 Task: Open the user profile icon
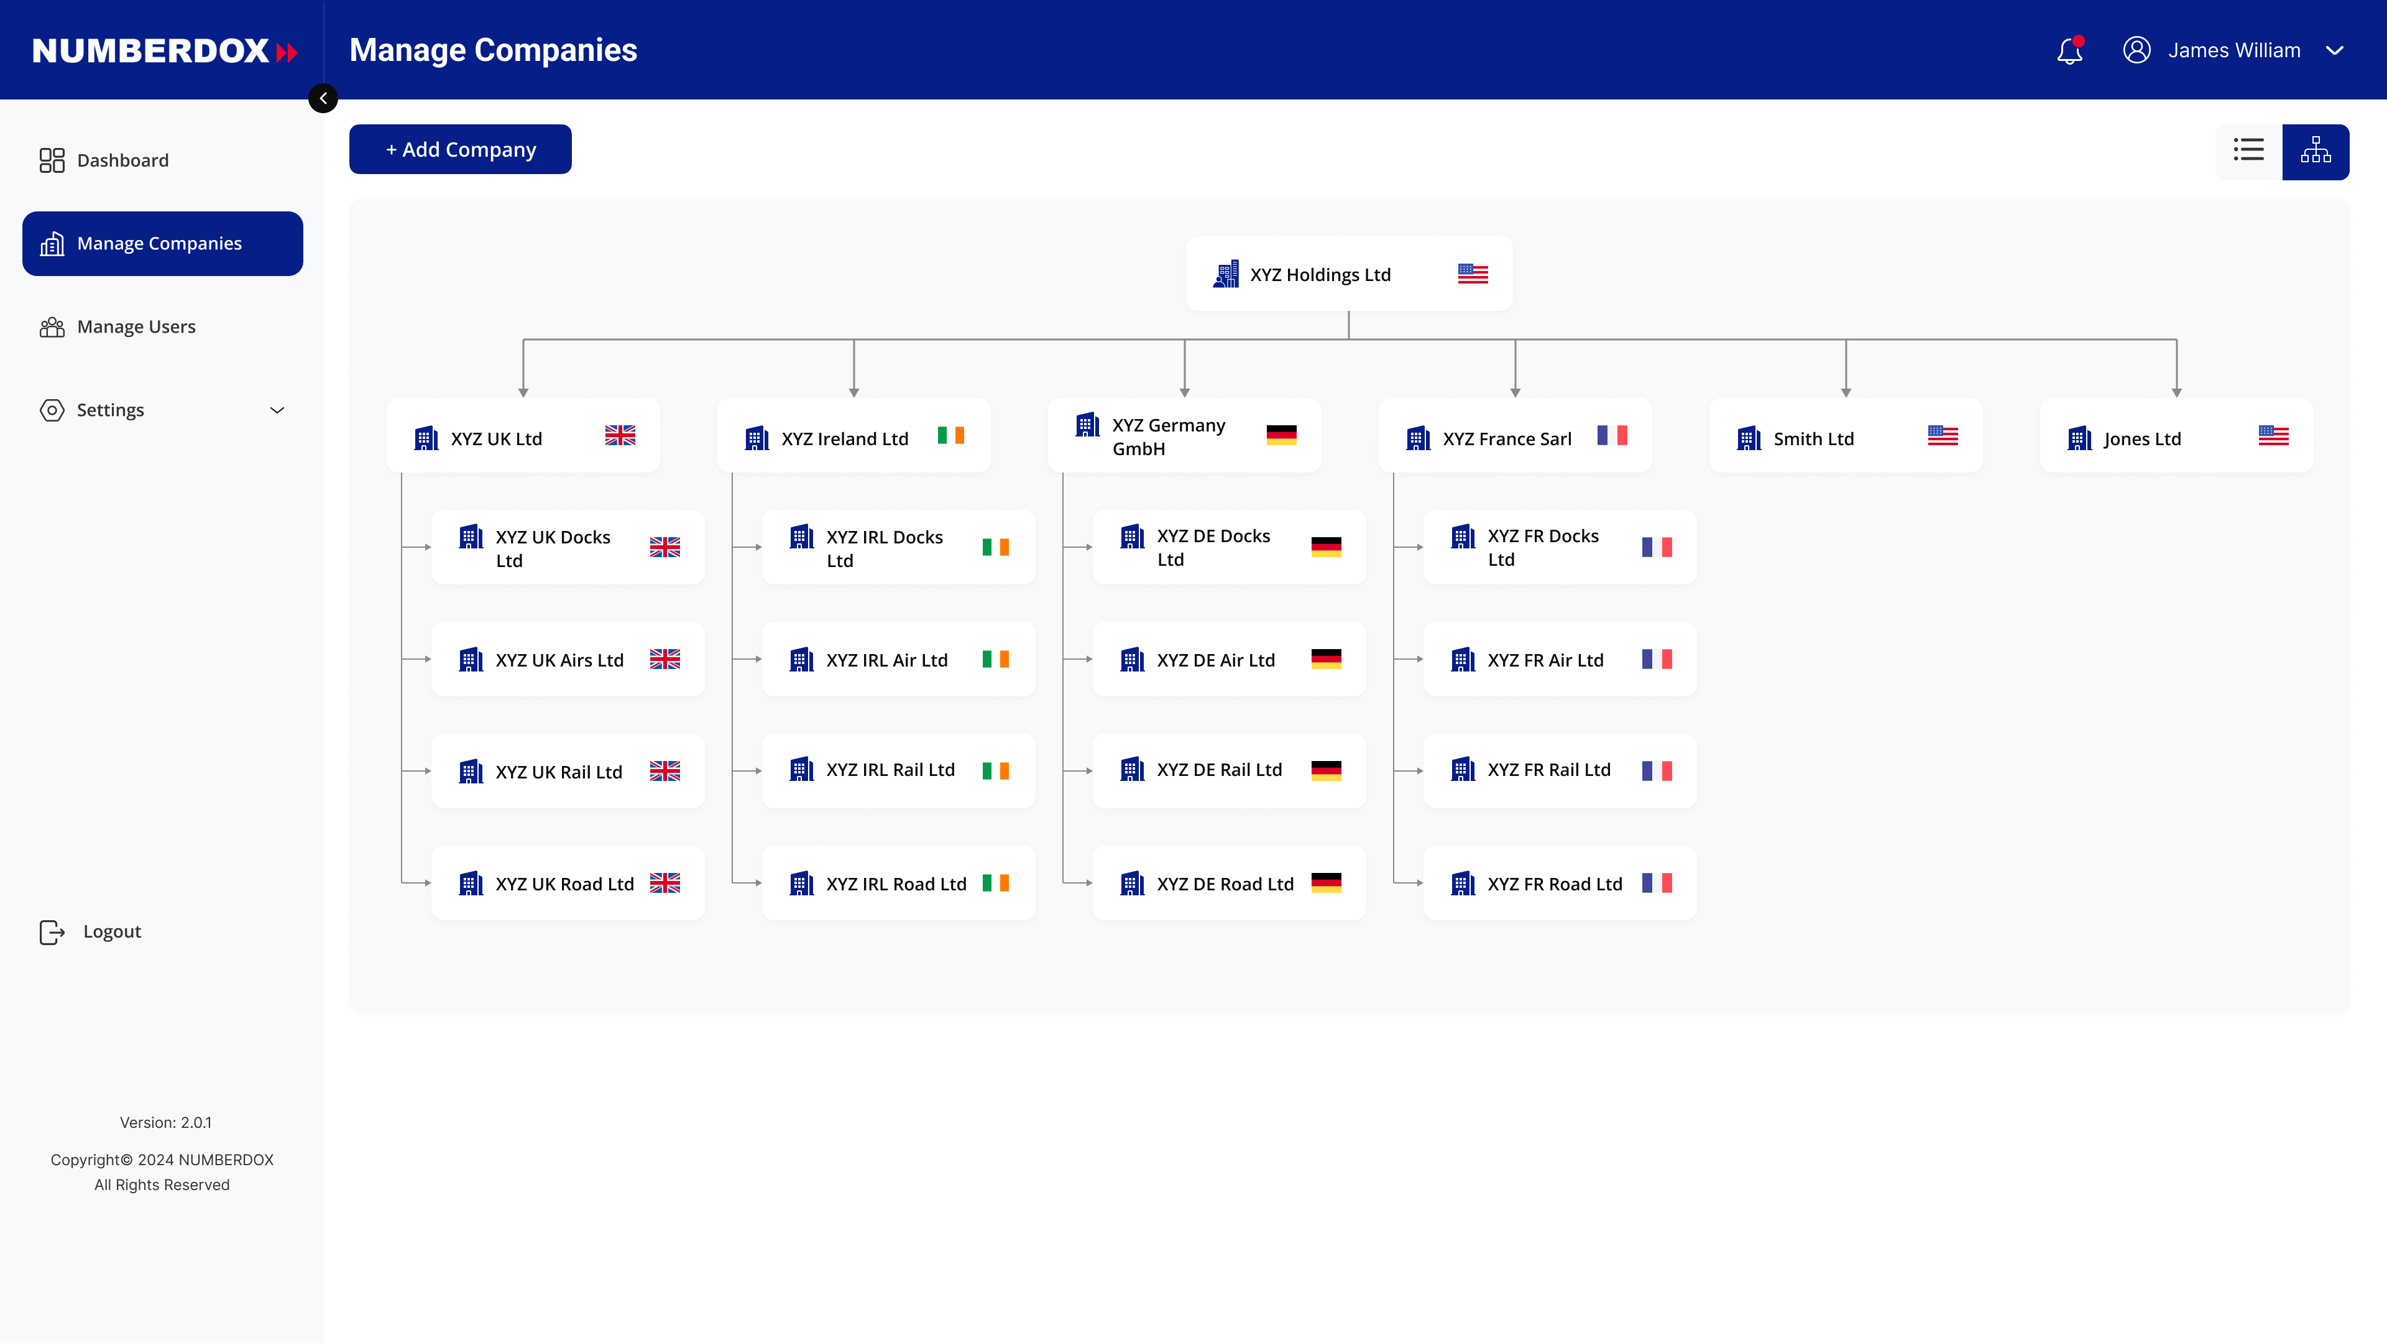click(2137, 51)
